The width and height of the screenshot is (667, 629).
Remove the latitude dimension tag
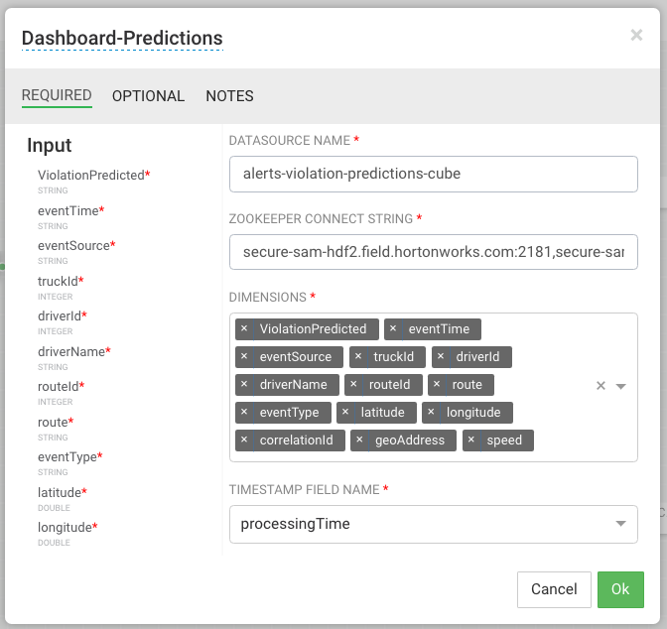tap(345, 412)
